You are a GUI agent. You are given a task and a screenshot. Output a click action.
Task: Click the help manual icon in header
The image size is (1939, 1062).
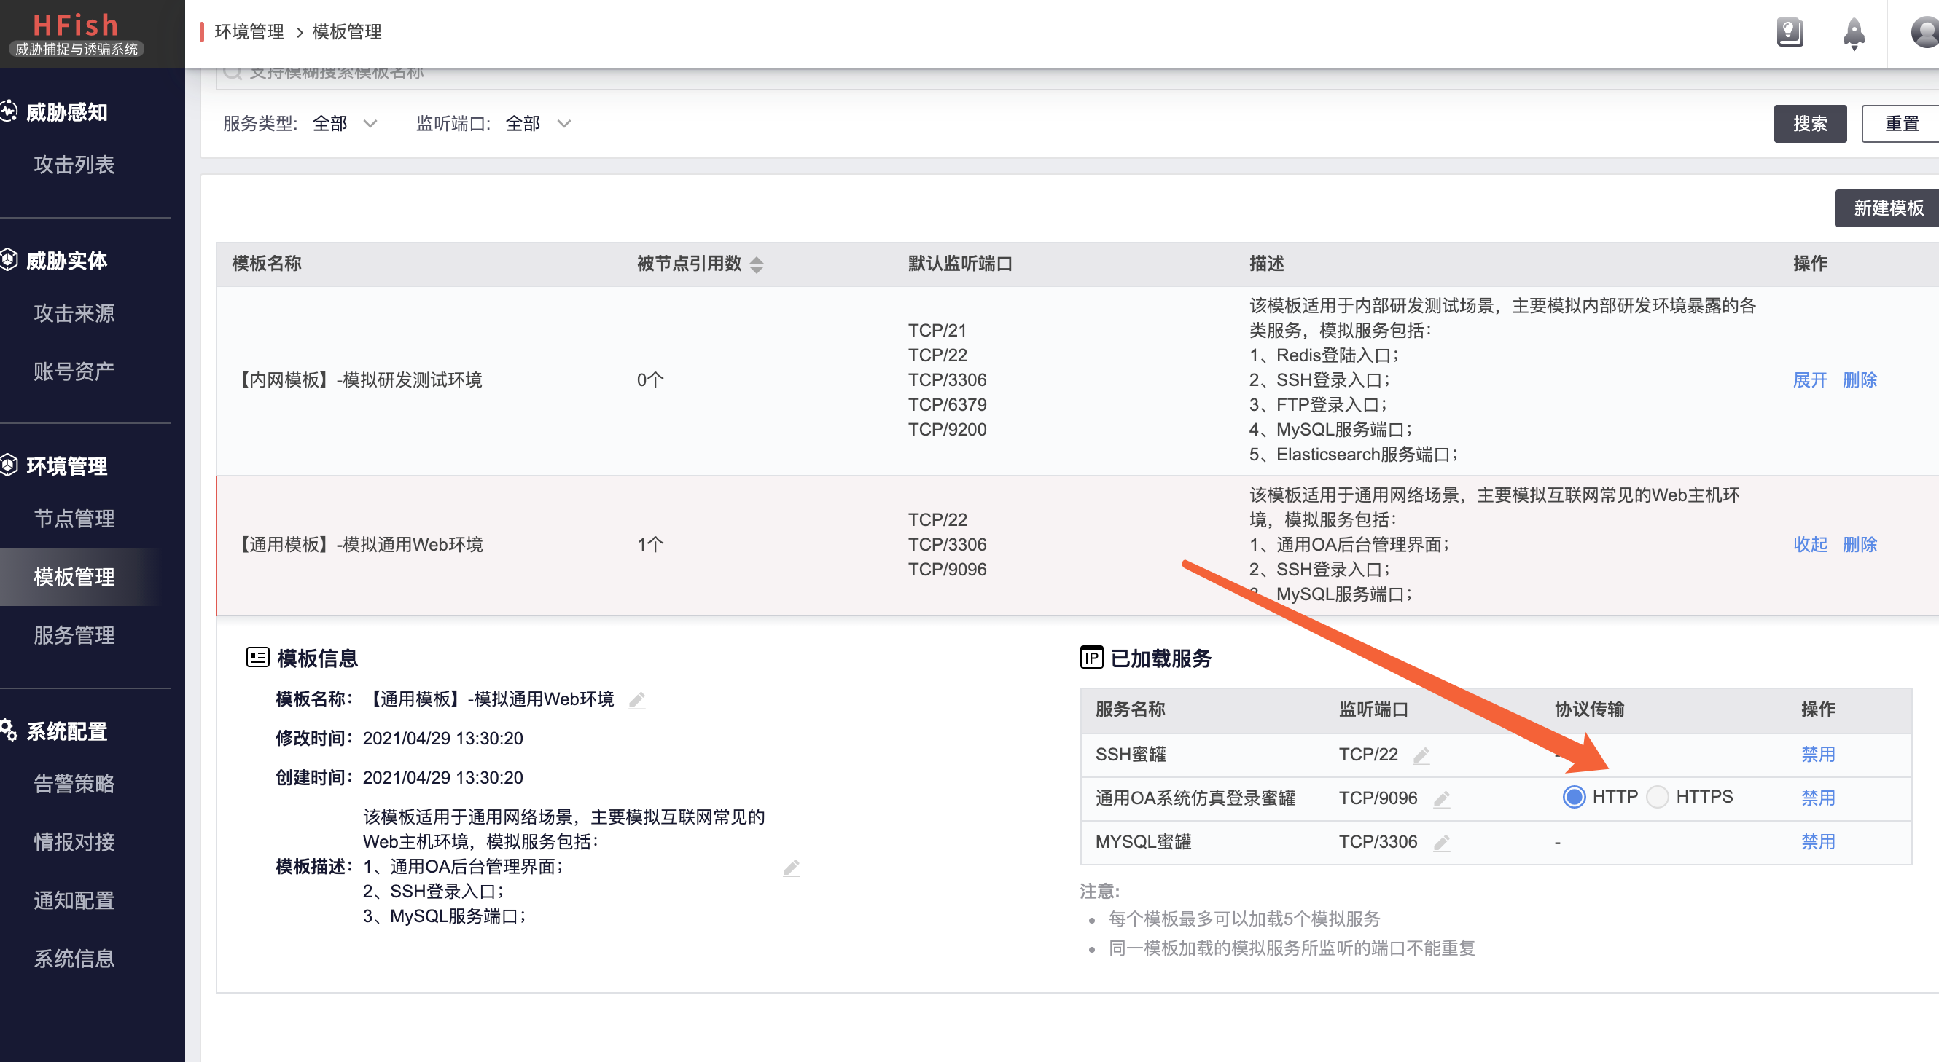[1790, 32]
